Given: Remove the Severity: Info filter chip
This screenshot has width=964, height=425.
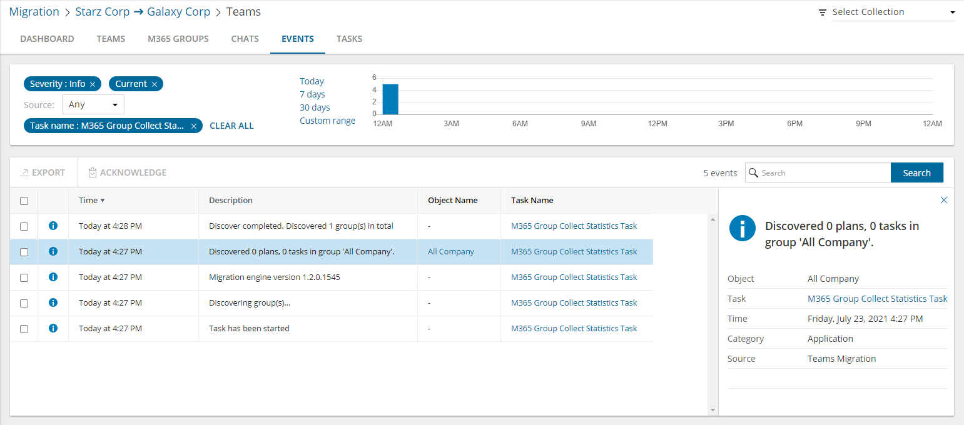Looking at the screenshot, I should [x=93, y=84].
